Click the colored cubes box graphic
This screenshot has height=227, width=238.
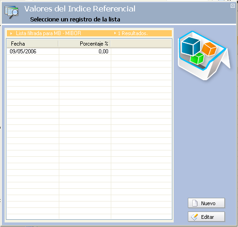204,56
